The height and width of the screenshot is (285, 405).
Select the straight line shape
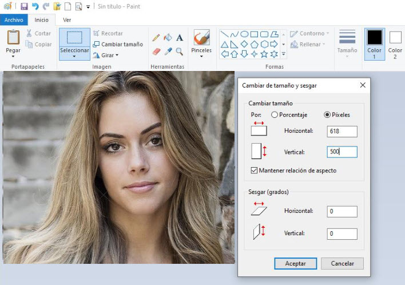point(224,34)
